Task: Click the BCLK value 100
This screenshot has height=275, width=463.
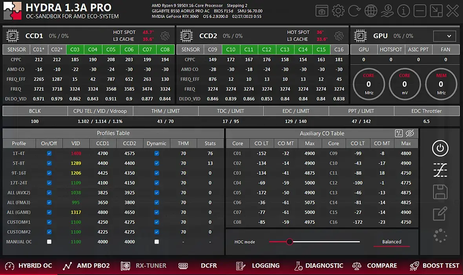Action: point(35,121)
